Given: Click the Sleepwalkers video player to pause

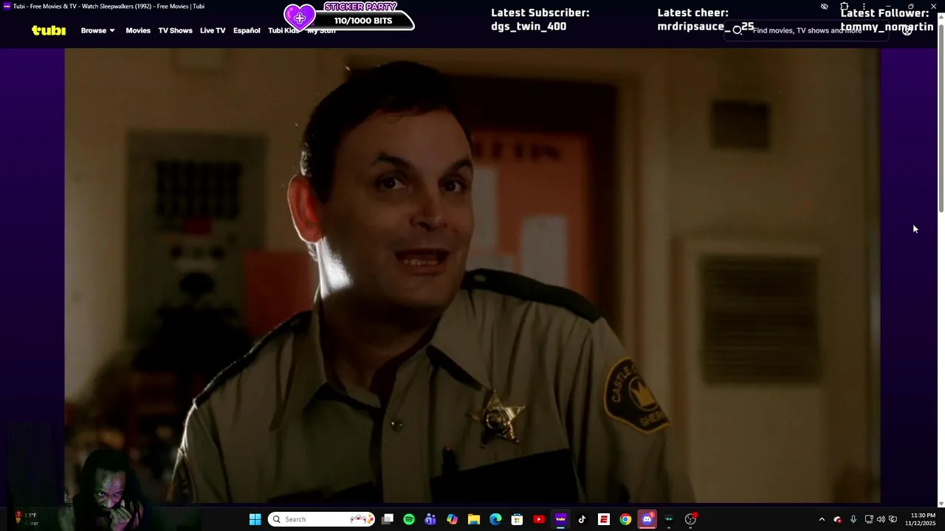Looking at the screenshot, I should click(x=472, y=275).
